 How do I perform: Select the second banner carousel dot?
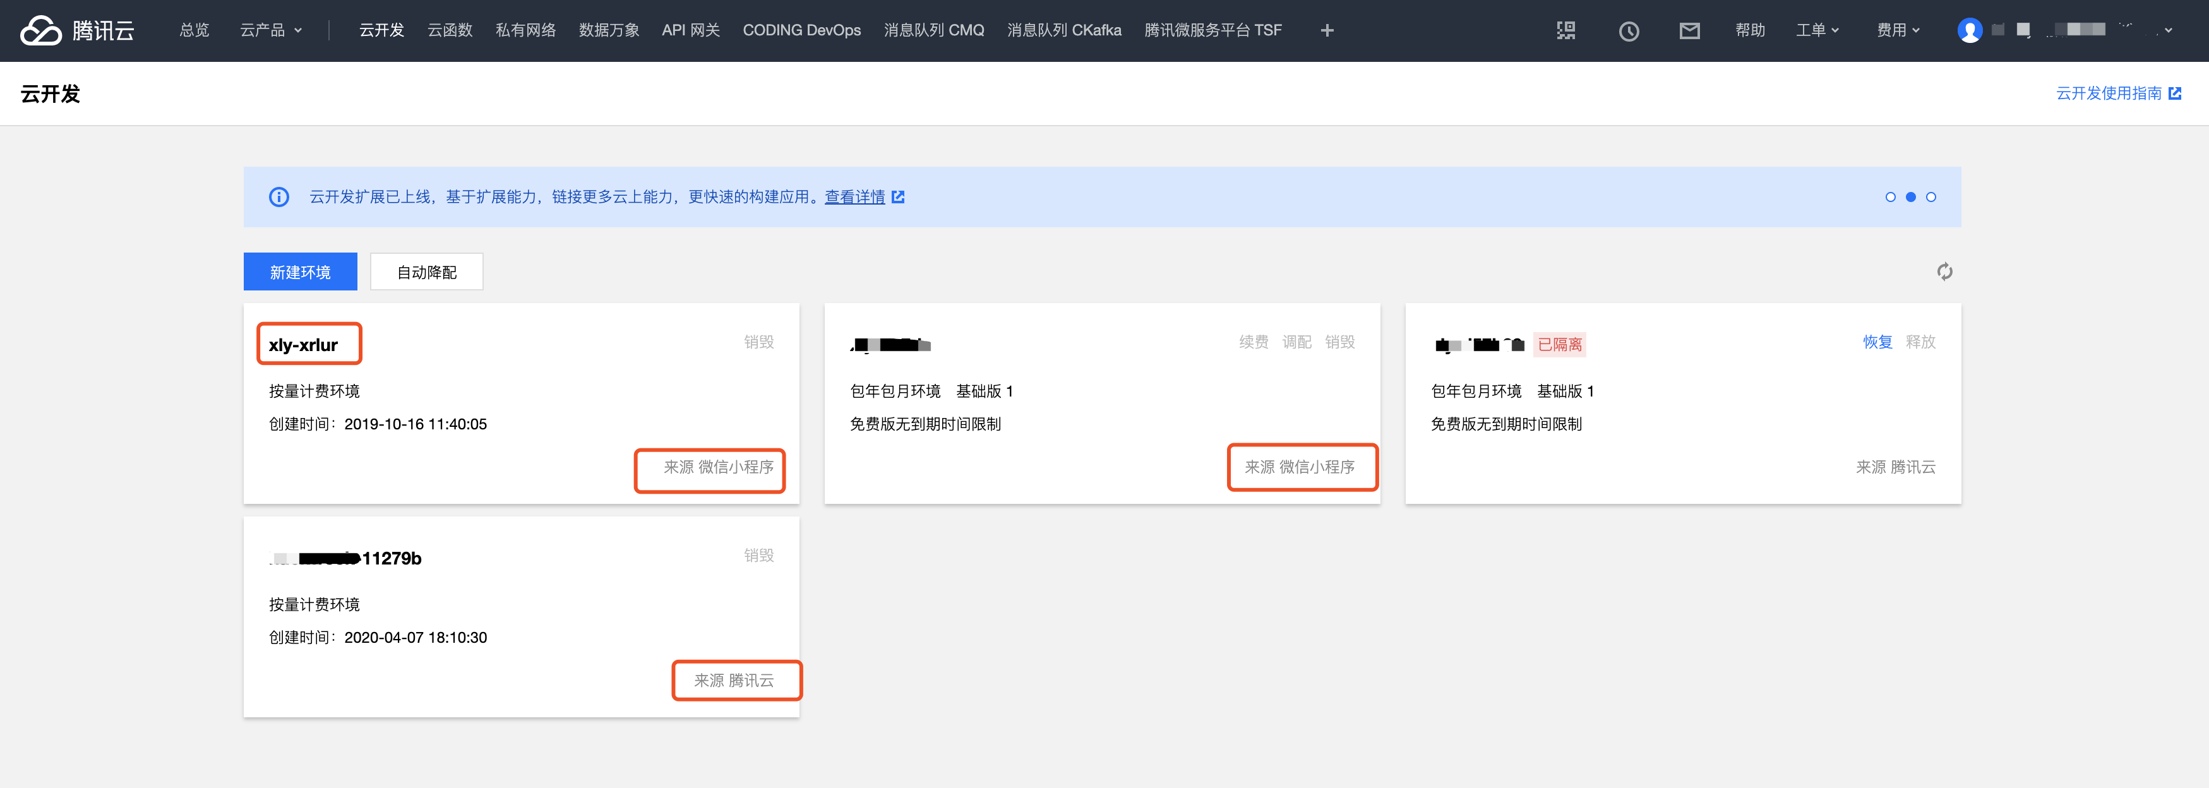(x=1910, y=197)
